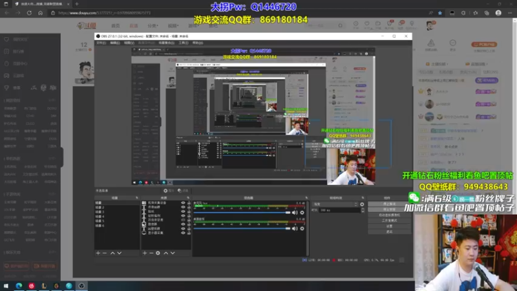Select 场景 4 in the Scenes list
Viewport: 517px width, 291px height.
[x=117, y=217]
